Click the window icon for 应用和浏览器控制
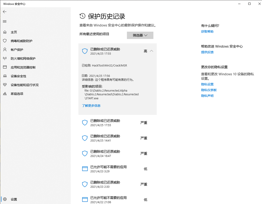The height and width of the screenshot is (204, 262). click(x=5, y=67)
